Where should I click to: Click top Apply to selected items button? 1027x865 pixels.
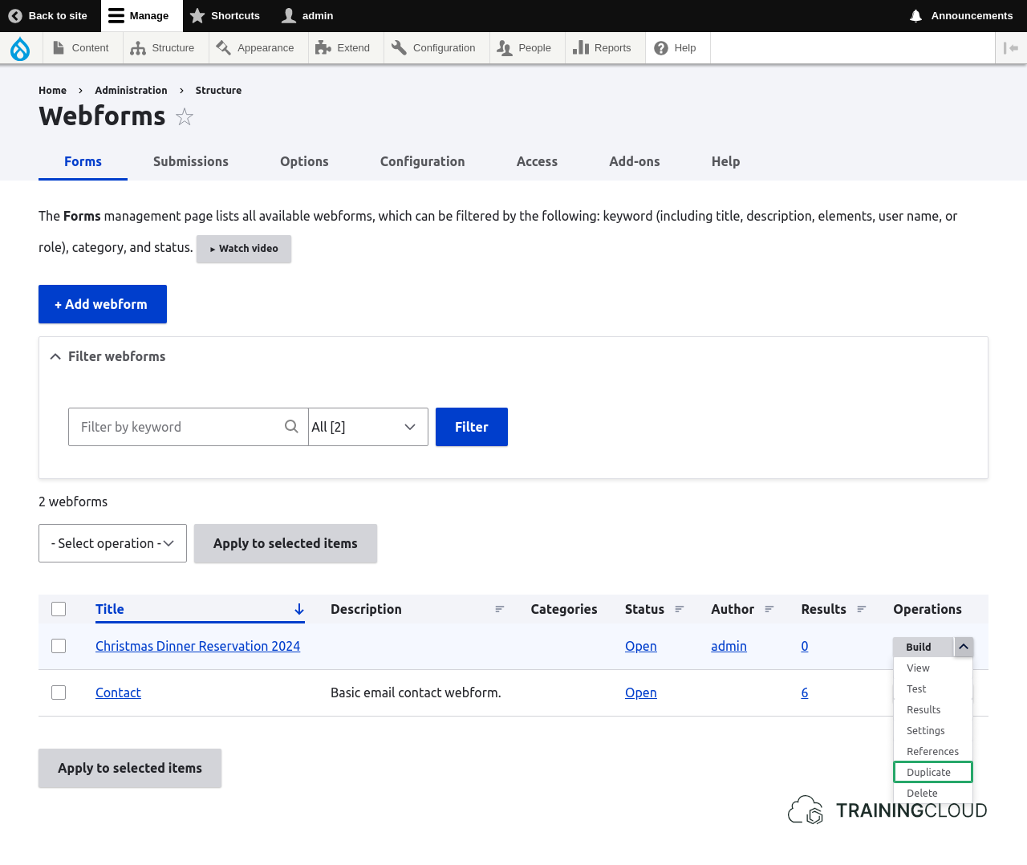pos(286,543)
